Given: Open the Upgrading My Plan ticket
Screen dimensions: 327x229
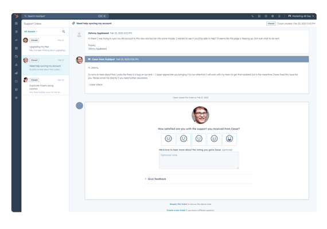Looking at the screenshot, I should click(45, 45).
